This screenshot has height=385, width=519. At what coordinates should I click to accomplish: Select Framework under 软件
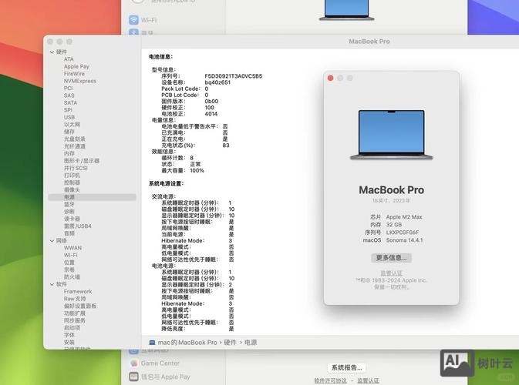point(78,292)
